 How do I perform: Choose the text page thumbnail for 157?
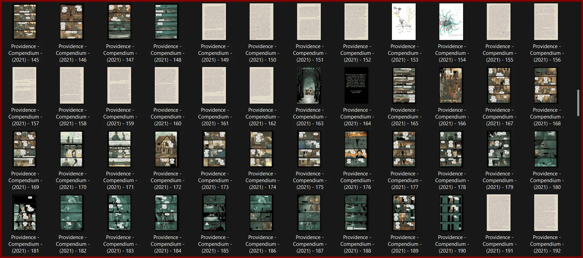click(x=24, y=85)
